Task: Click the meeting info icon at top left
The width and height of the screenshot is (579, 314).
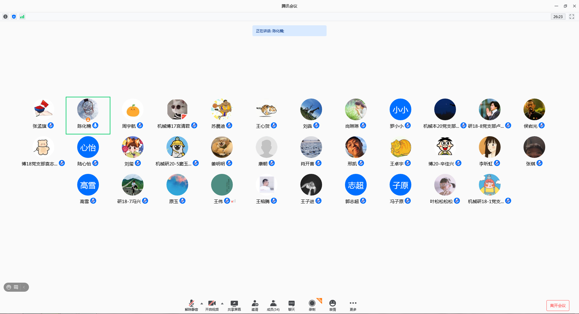Action: tap(5, 17)
